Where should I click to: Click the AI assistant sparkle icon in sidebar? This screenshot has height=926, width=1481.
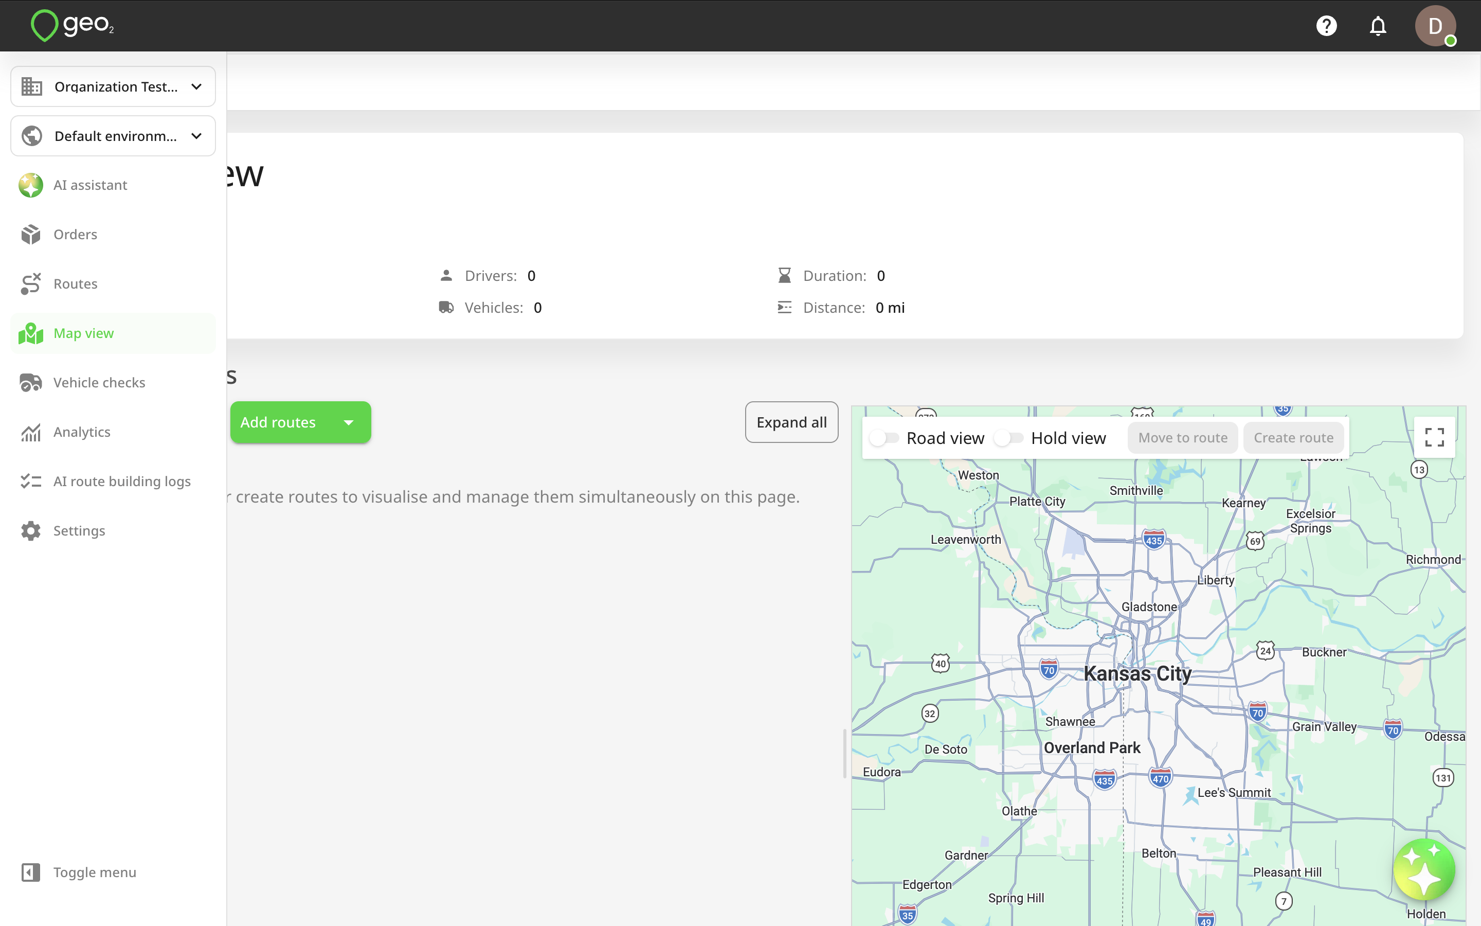pos(31,185)
